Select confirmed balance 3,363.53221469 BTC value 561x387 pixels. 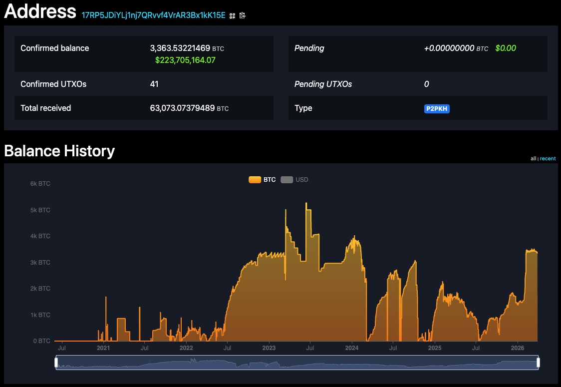(x=187, y=48)
